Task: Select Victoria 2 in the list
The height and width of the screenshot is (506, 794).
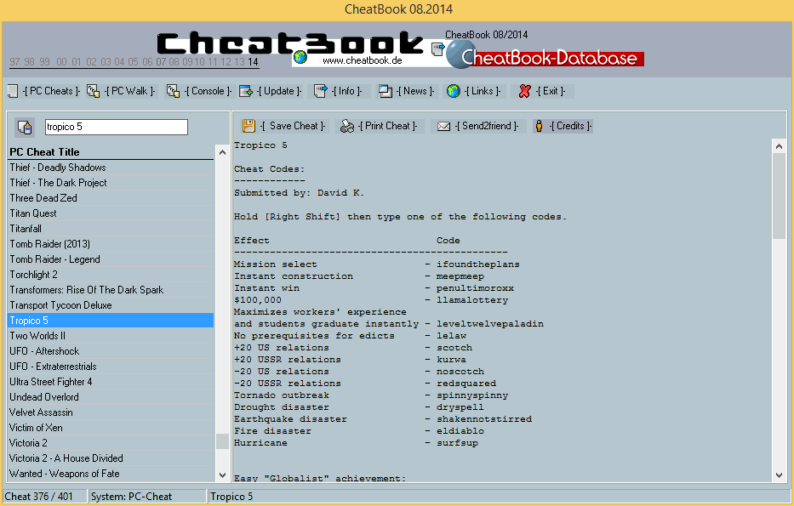Action: coord(111,443)
